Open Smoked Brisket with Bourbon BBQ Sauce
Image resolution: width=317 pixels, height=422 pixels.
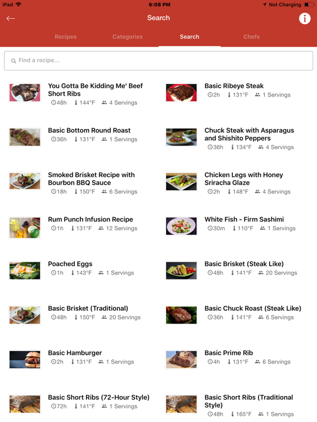point(91,179)
